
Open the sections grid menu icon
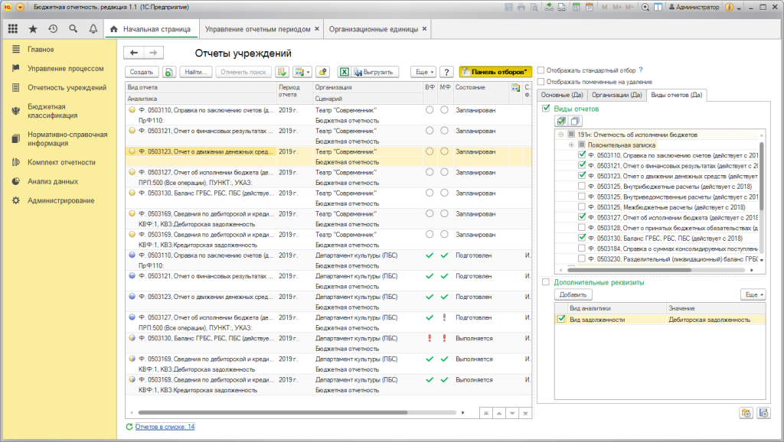pos(12,29)
